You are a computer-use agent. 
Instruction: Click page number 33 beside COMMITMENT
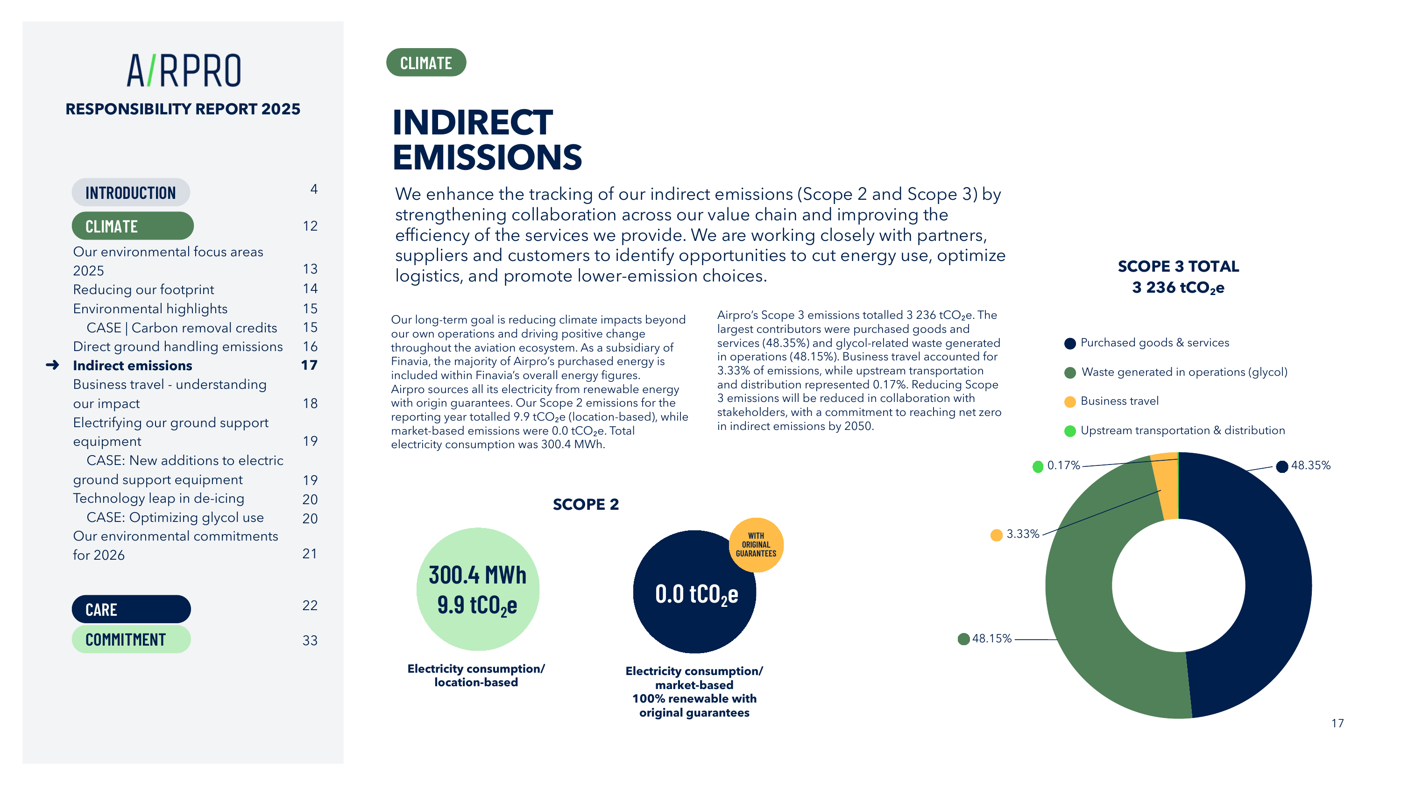[x=310, y=640]
